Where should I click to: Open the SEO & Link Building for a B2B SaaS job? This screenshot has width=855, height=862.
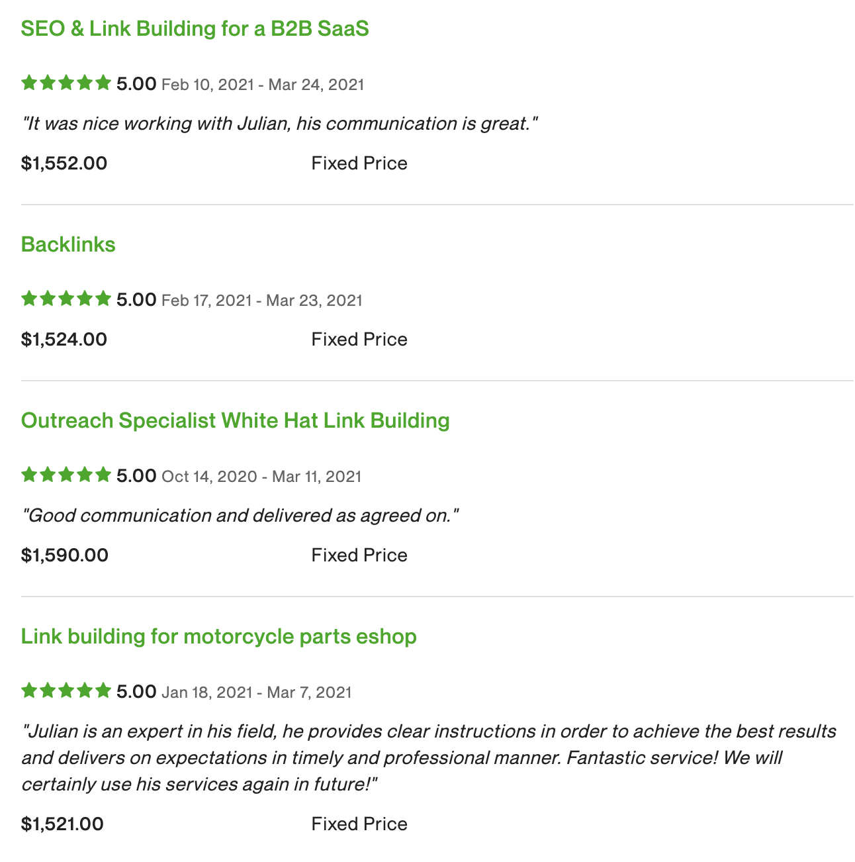tap(195, 29)
